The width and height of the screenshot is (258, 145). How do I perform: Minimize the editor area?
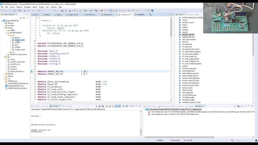(x=169, y=14)
